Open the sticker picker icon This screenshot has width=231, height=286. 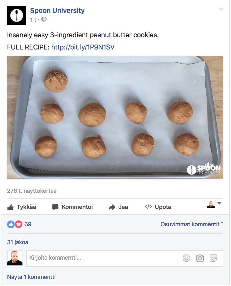click(213, 258)
